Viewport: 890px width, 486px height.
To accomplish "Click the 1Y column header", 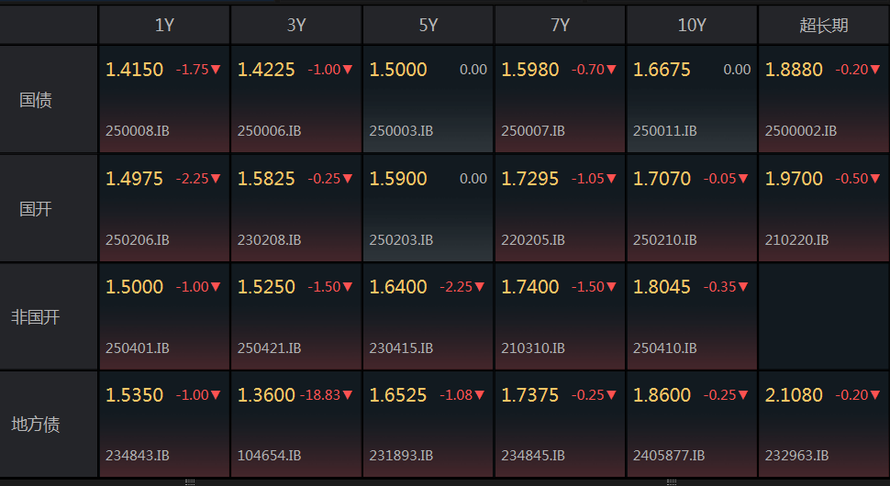I will tap(164, 25).
